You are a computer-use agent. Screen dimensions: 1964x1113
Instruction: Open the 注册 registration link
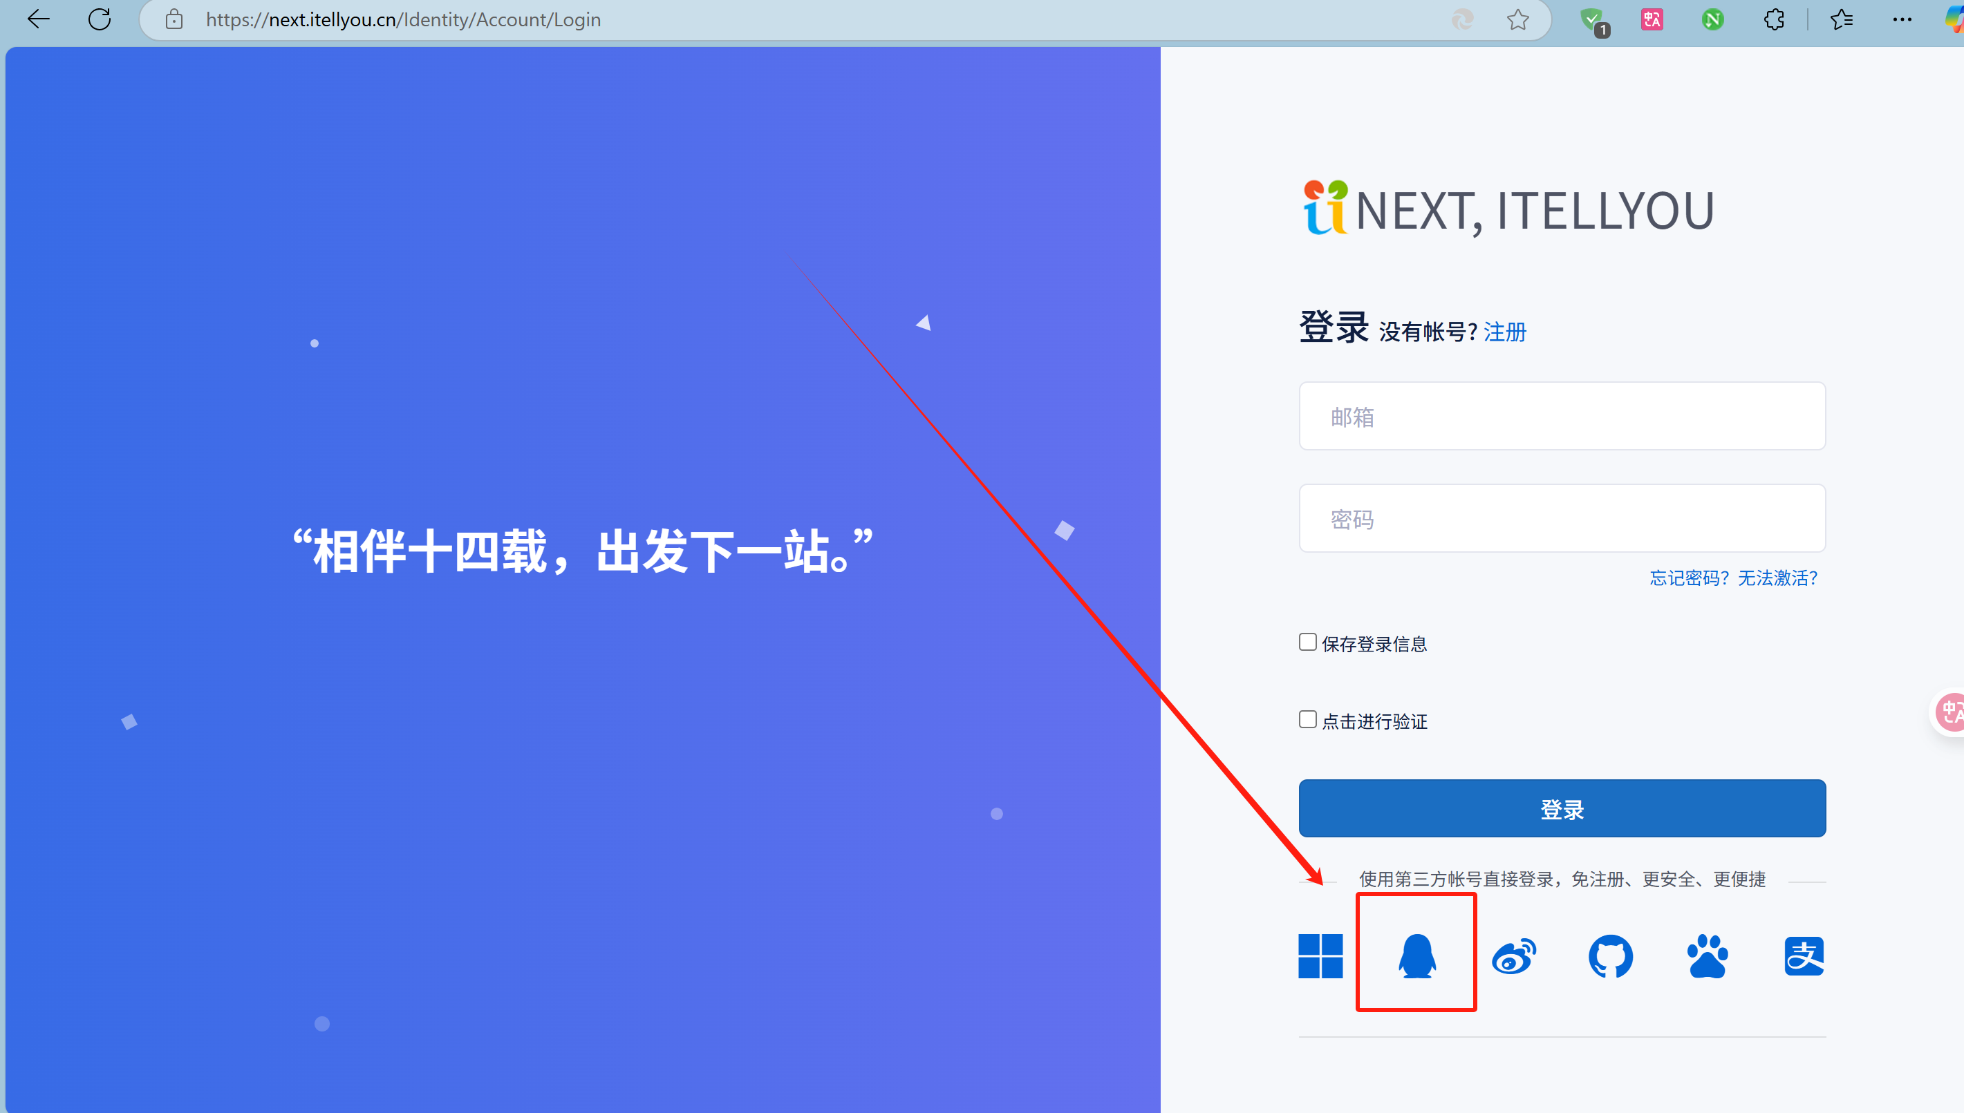click(x=1504, y=332)
